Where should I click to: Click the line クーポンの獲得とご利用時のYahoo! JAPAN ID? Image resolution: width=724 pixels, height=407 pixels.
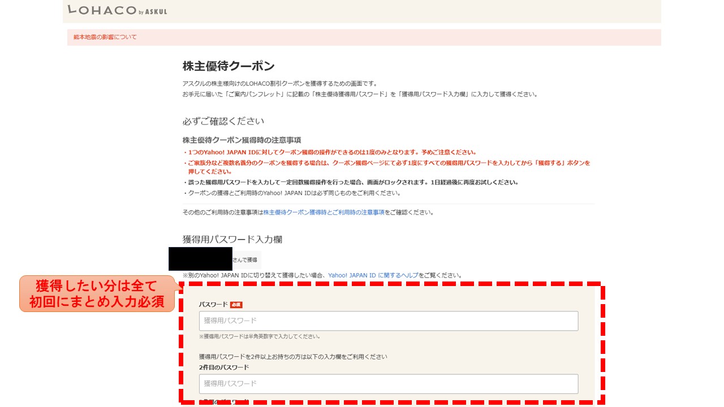(291, 193)
